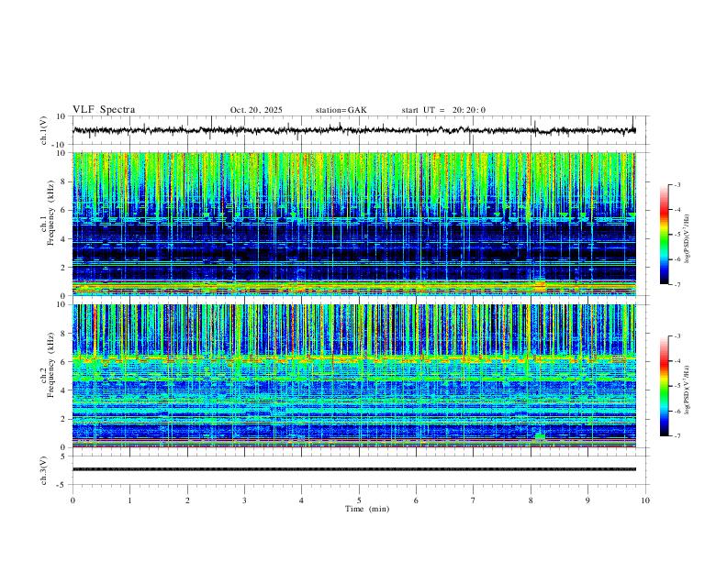Click tick "8" on the Time axis
Image resolution: width=727 pixels, height=561 pixels.
tap(531, 500)
